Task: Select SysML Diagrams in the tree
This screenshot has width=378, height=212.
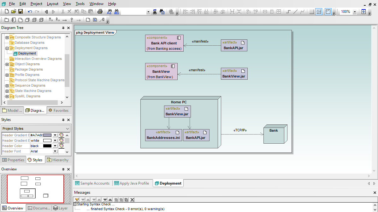Action: (27, 96)
